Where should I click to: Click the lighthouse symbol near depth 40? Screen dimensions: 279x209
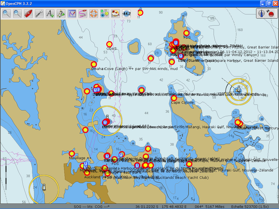tap(107, 117)
